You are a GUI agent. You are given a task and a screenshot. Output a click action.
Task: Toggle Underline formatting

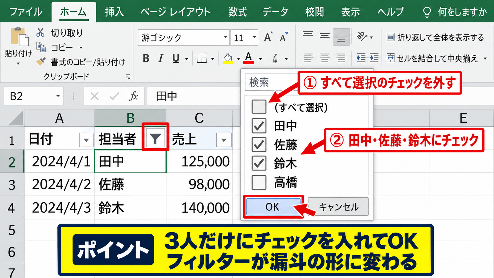coord(176,58)
